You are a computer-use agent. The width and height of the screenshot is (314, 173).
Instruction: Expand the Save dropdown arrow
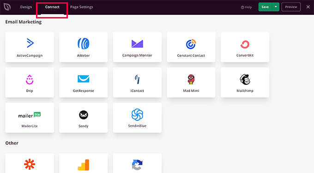pyautogui.click(x=276, y=7)
